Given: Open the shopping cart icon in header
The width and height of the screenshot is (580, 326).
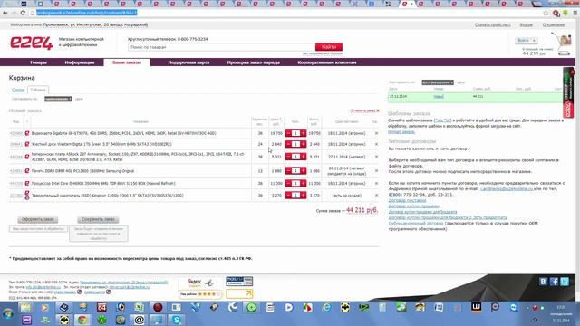Looking at the screenshot, I should (562, 43).
